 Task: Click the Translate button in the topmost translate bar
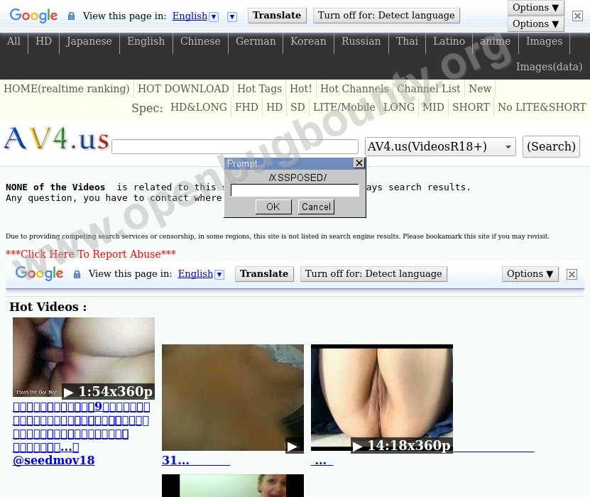(x=277, y=16)
